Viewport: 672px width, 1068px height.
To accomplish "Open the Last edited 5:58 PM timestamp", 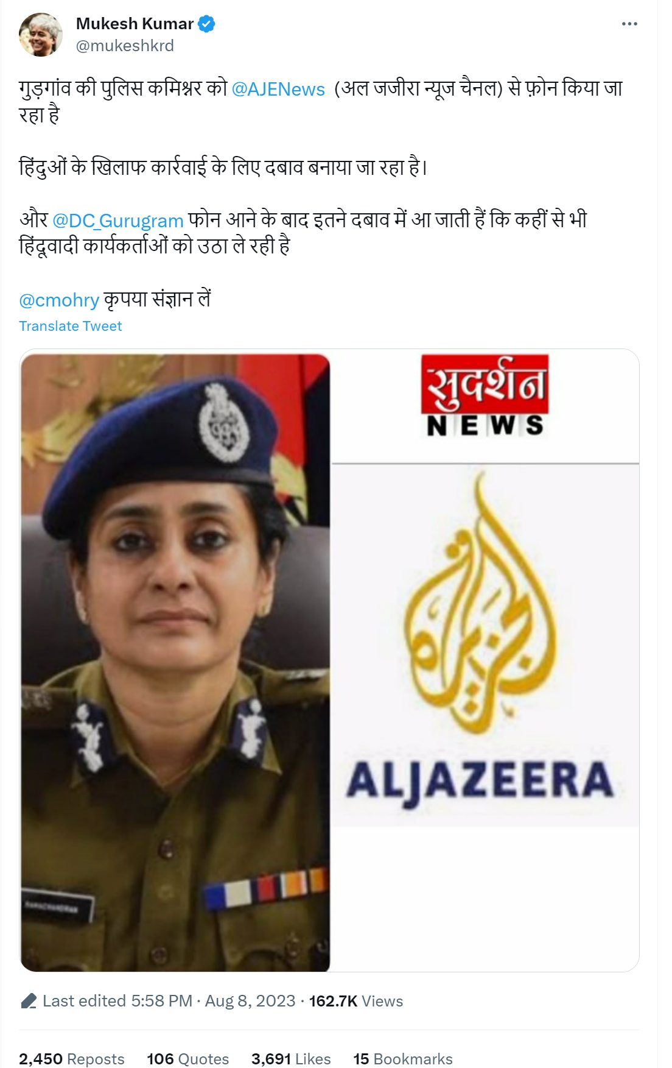I will tap(117, 1001).
